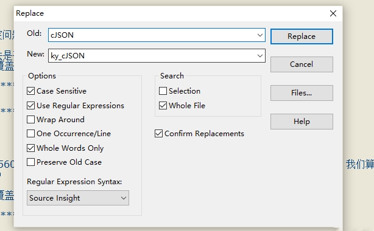Open Help for the Replace dialog
The width and height of the screenshot is (374, 231).
coord(302,122)
